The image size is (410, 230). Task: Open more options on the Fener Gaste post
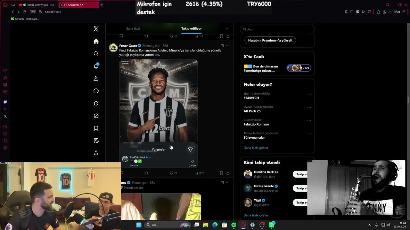pyautogui.click(x=228, y=46)
